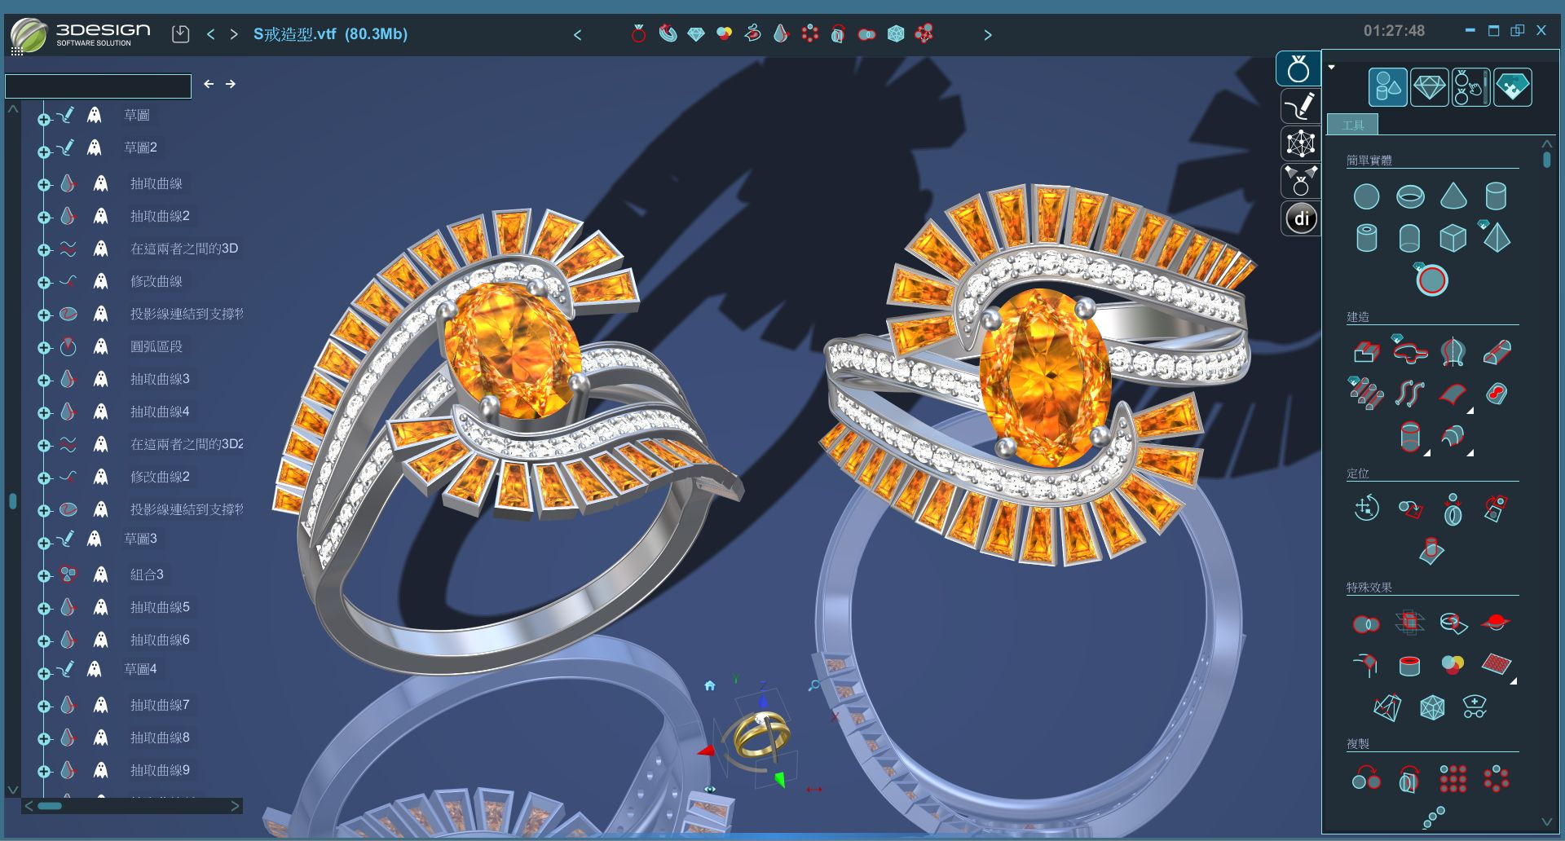Select the red-outlined disc primitive tool
This screenshot has width=1565, height=841.
1431,280
